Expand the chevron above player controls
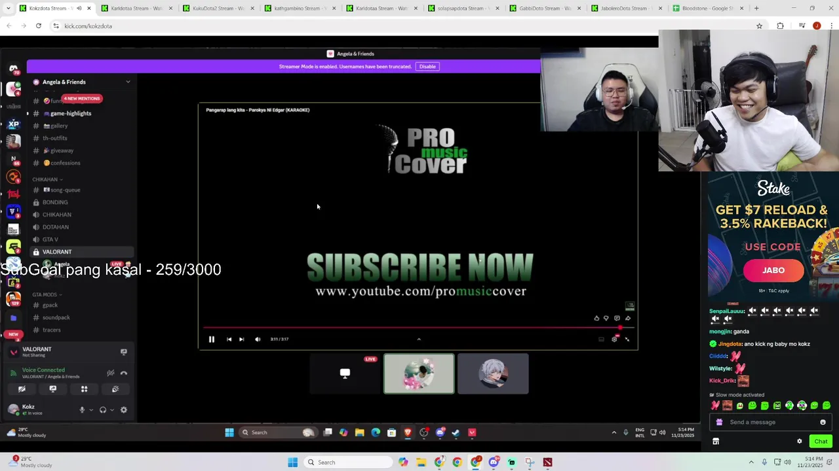The image size is (839, 471). pyautogui.click(x=419, y=339)
